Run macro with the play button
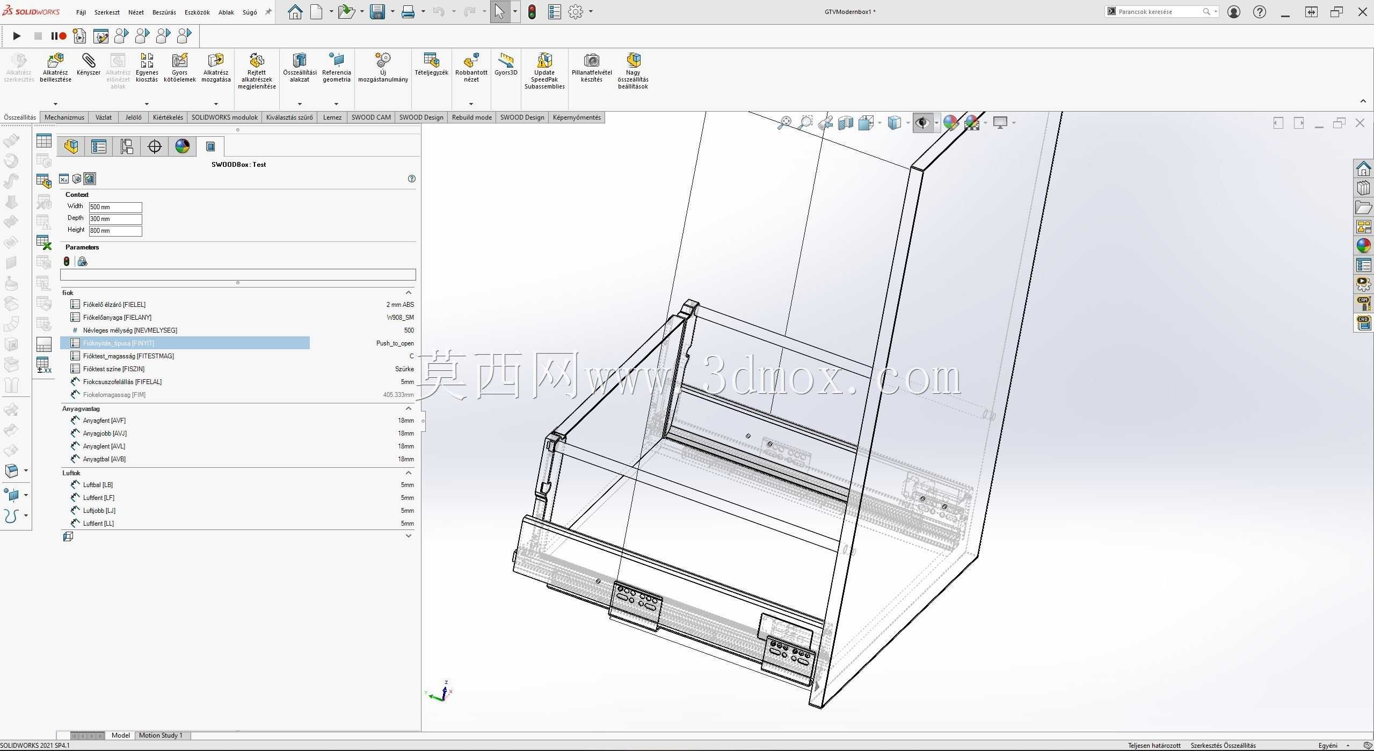This screenshot has height=751, width=1374. [x=17, y=36]
